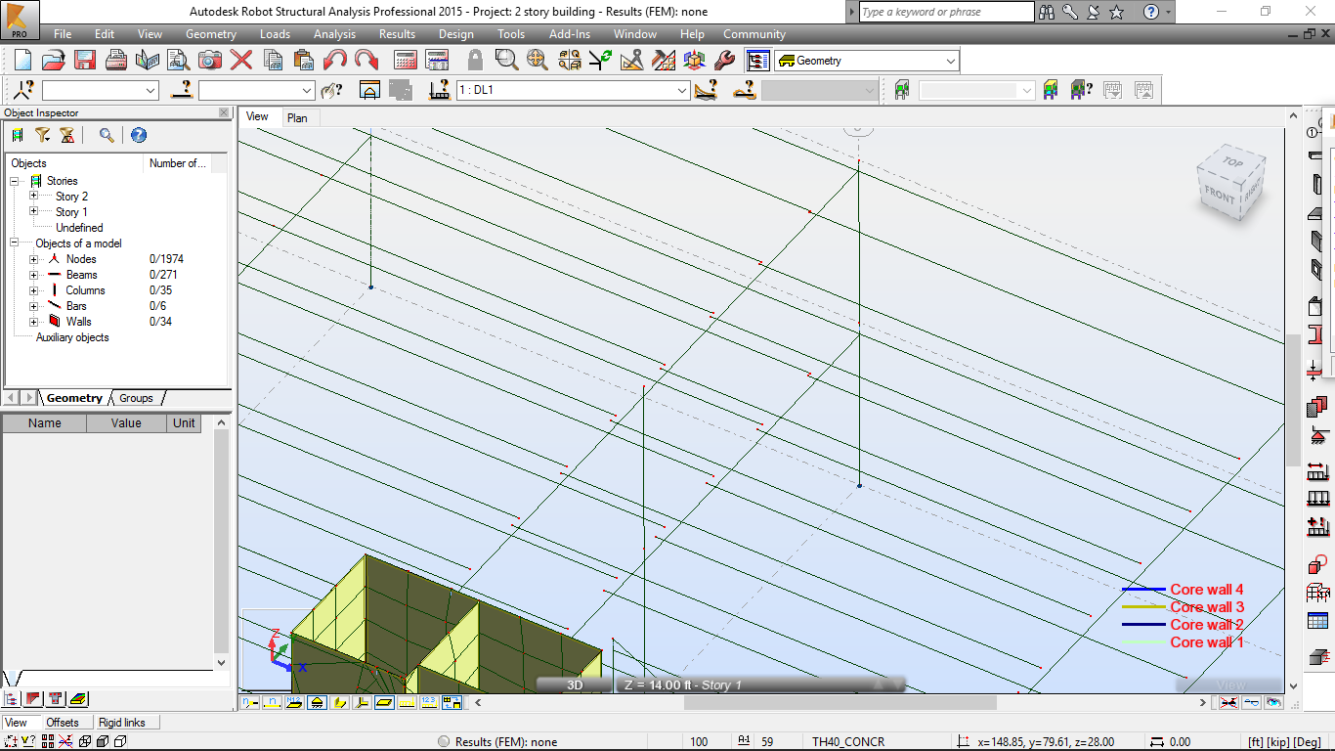Click the Value column header
Screen dimensions: 1335x751
(x=126, y=423)
